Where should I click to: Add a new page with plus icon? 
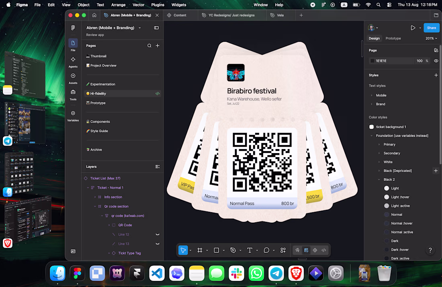(x=158, y=46)
